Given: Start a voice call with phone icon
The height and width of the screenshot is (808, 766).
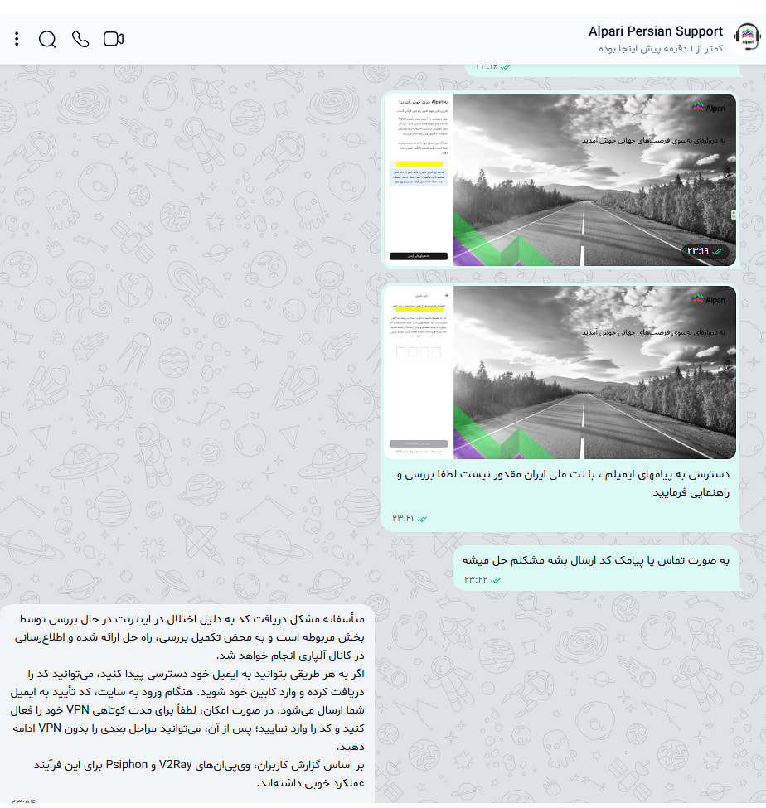Looking at the screenshot, I should 80,39.
